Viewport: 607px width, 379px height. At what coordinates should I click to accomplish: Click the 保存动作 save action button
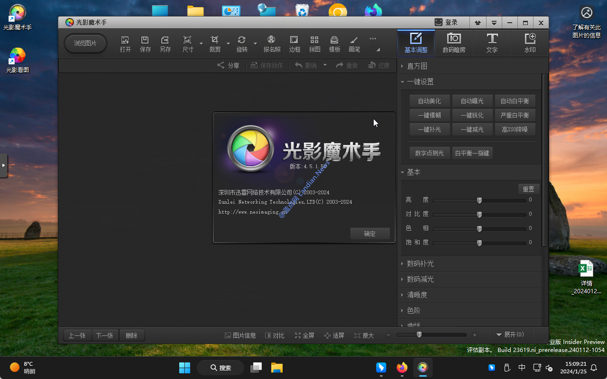click(267, 65)
